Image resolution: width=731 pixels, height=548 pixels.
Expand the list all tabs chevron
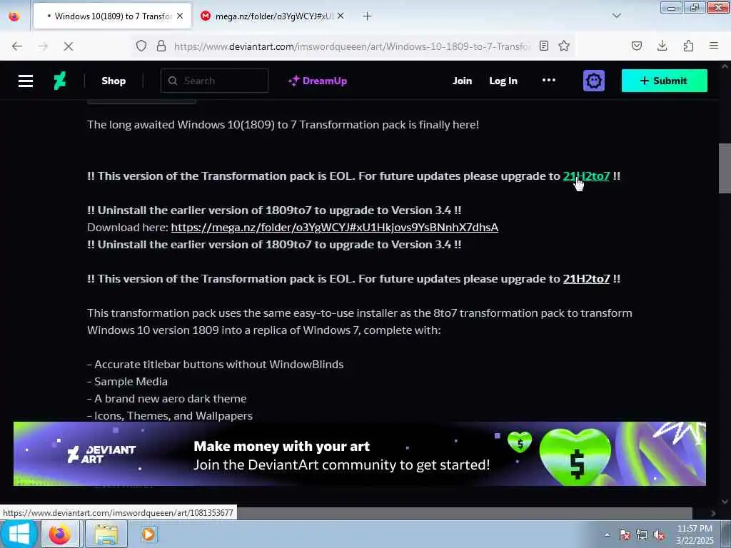(x=616, y=16)
